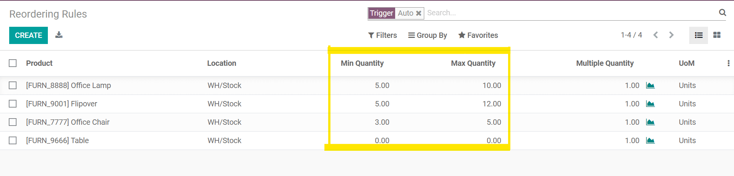Viewport: 734px width, 176px height.
Task: Go to next page of records
Action: tap(671, 35)
